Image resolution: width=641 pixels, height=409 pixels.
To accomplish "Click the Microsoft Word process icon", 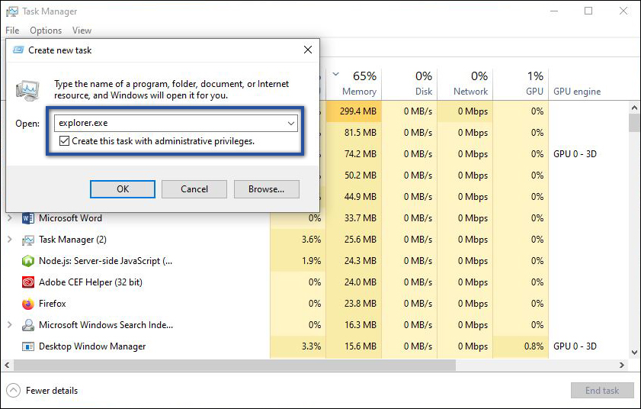I will [x=27, y=218].
